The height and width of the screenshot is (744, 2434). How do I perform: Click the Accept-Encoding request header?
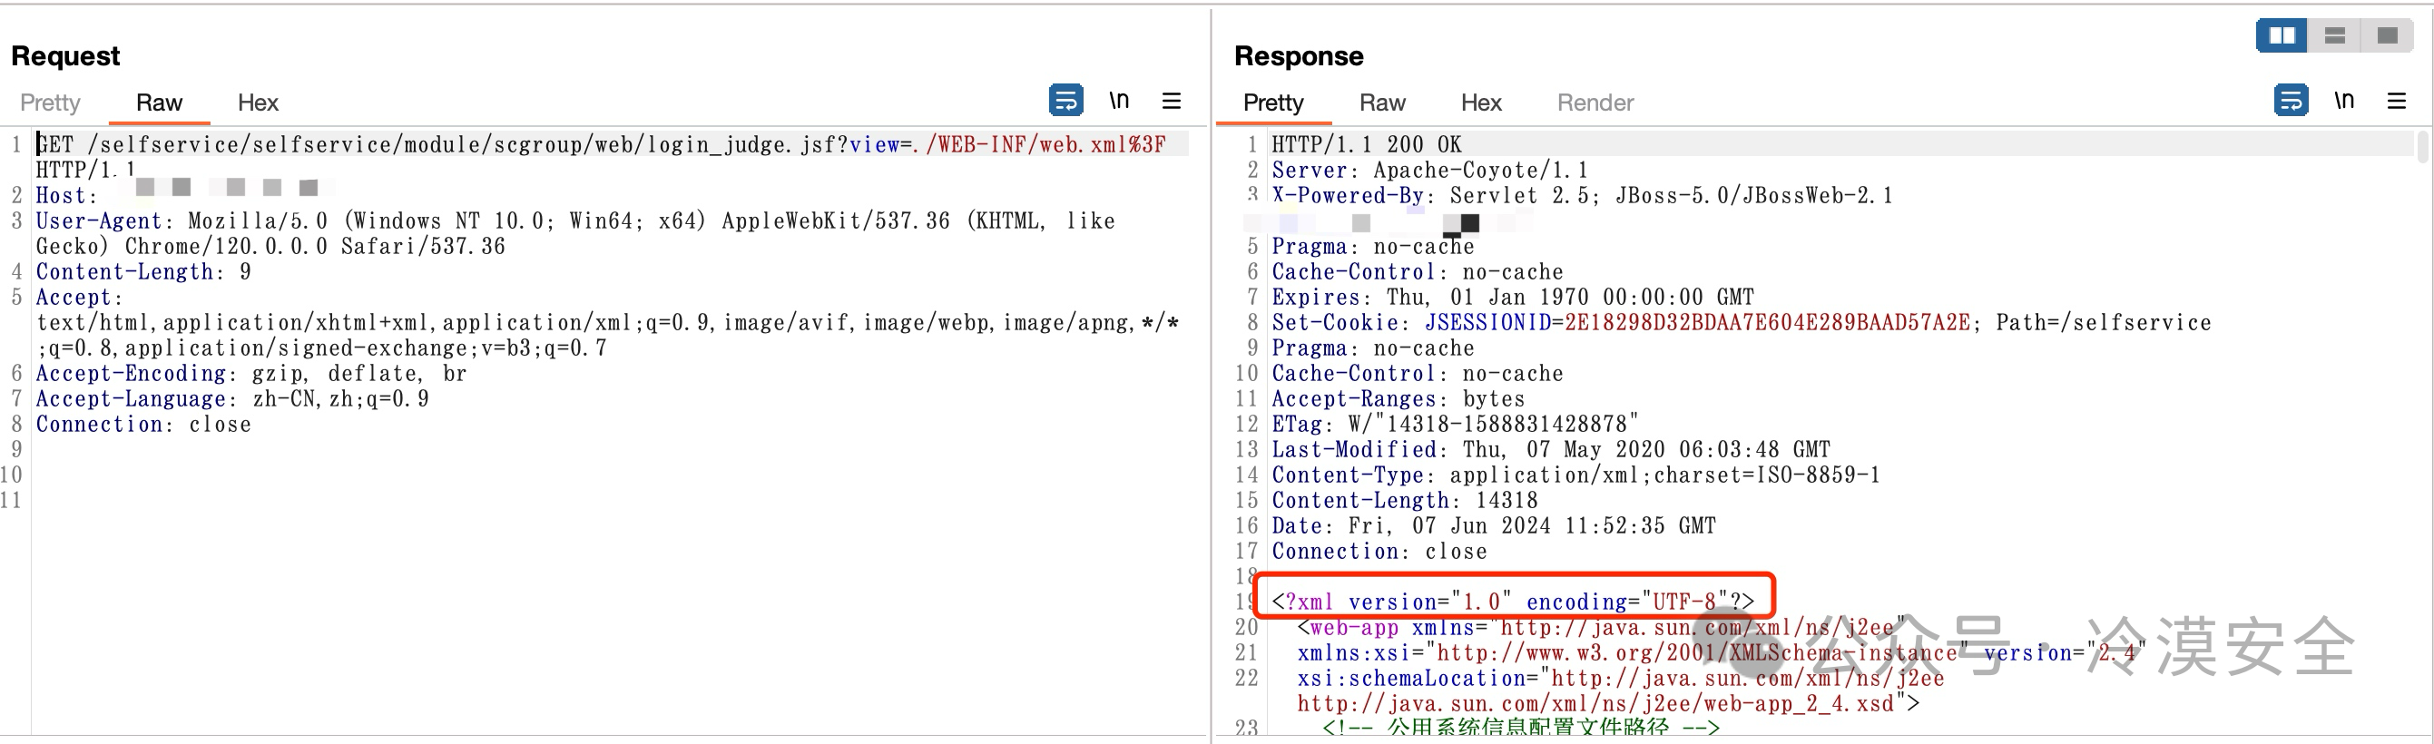point(251,374)
